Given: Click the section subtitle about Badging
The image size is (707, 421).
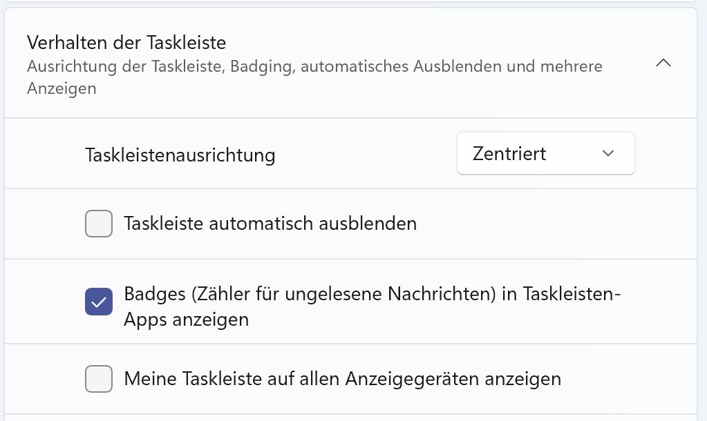Looking at the screenshot, I should click(x=314, y=67).
